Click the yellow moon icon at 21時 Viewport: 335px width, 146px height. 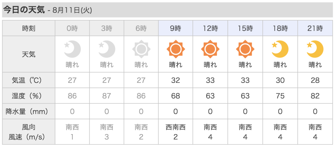coord(315,49)
